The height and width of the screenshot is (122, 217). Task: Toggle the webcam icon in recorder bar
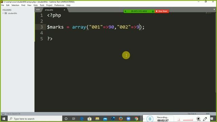[198, 119]
